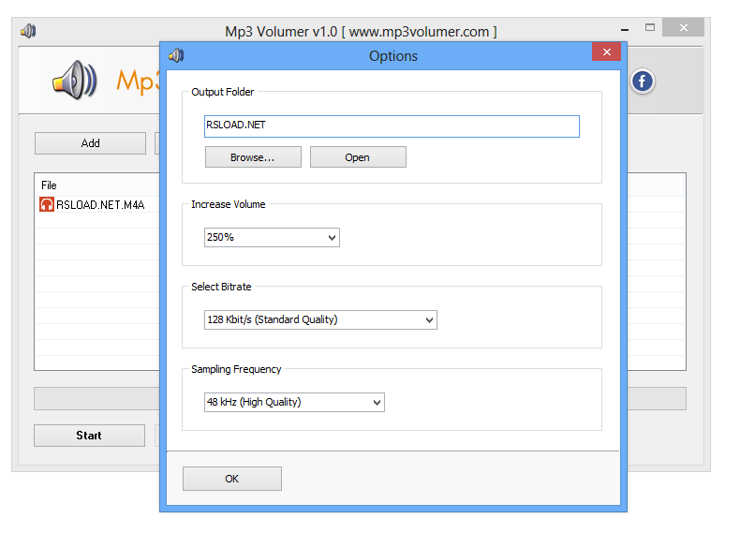Maximize the Mp3 Volumer window
This screenshot has height=533, width=740.
tap(650, 28)
